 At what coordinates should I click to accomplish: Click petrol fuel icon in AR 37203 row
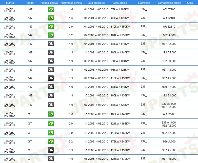tap(51, 9)
